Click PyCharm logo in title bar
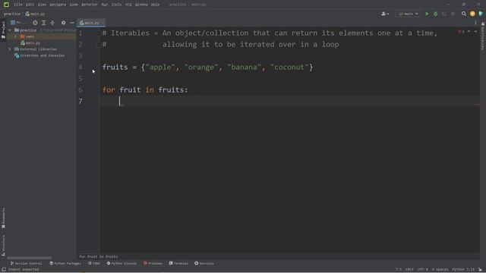486x273 pixels. click(x=6, y=5)
